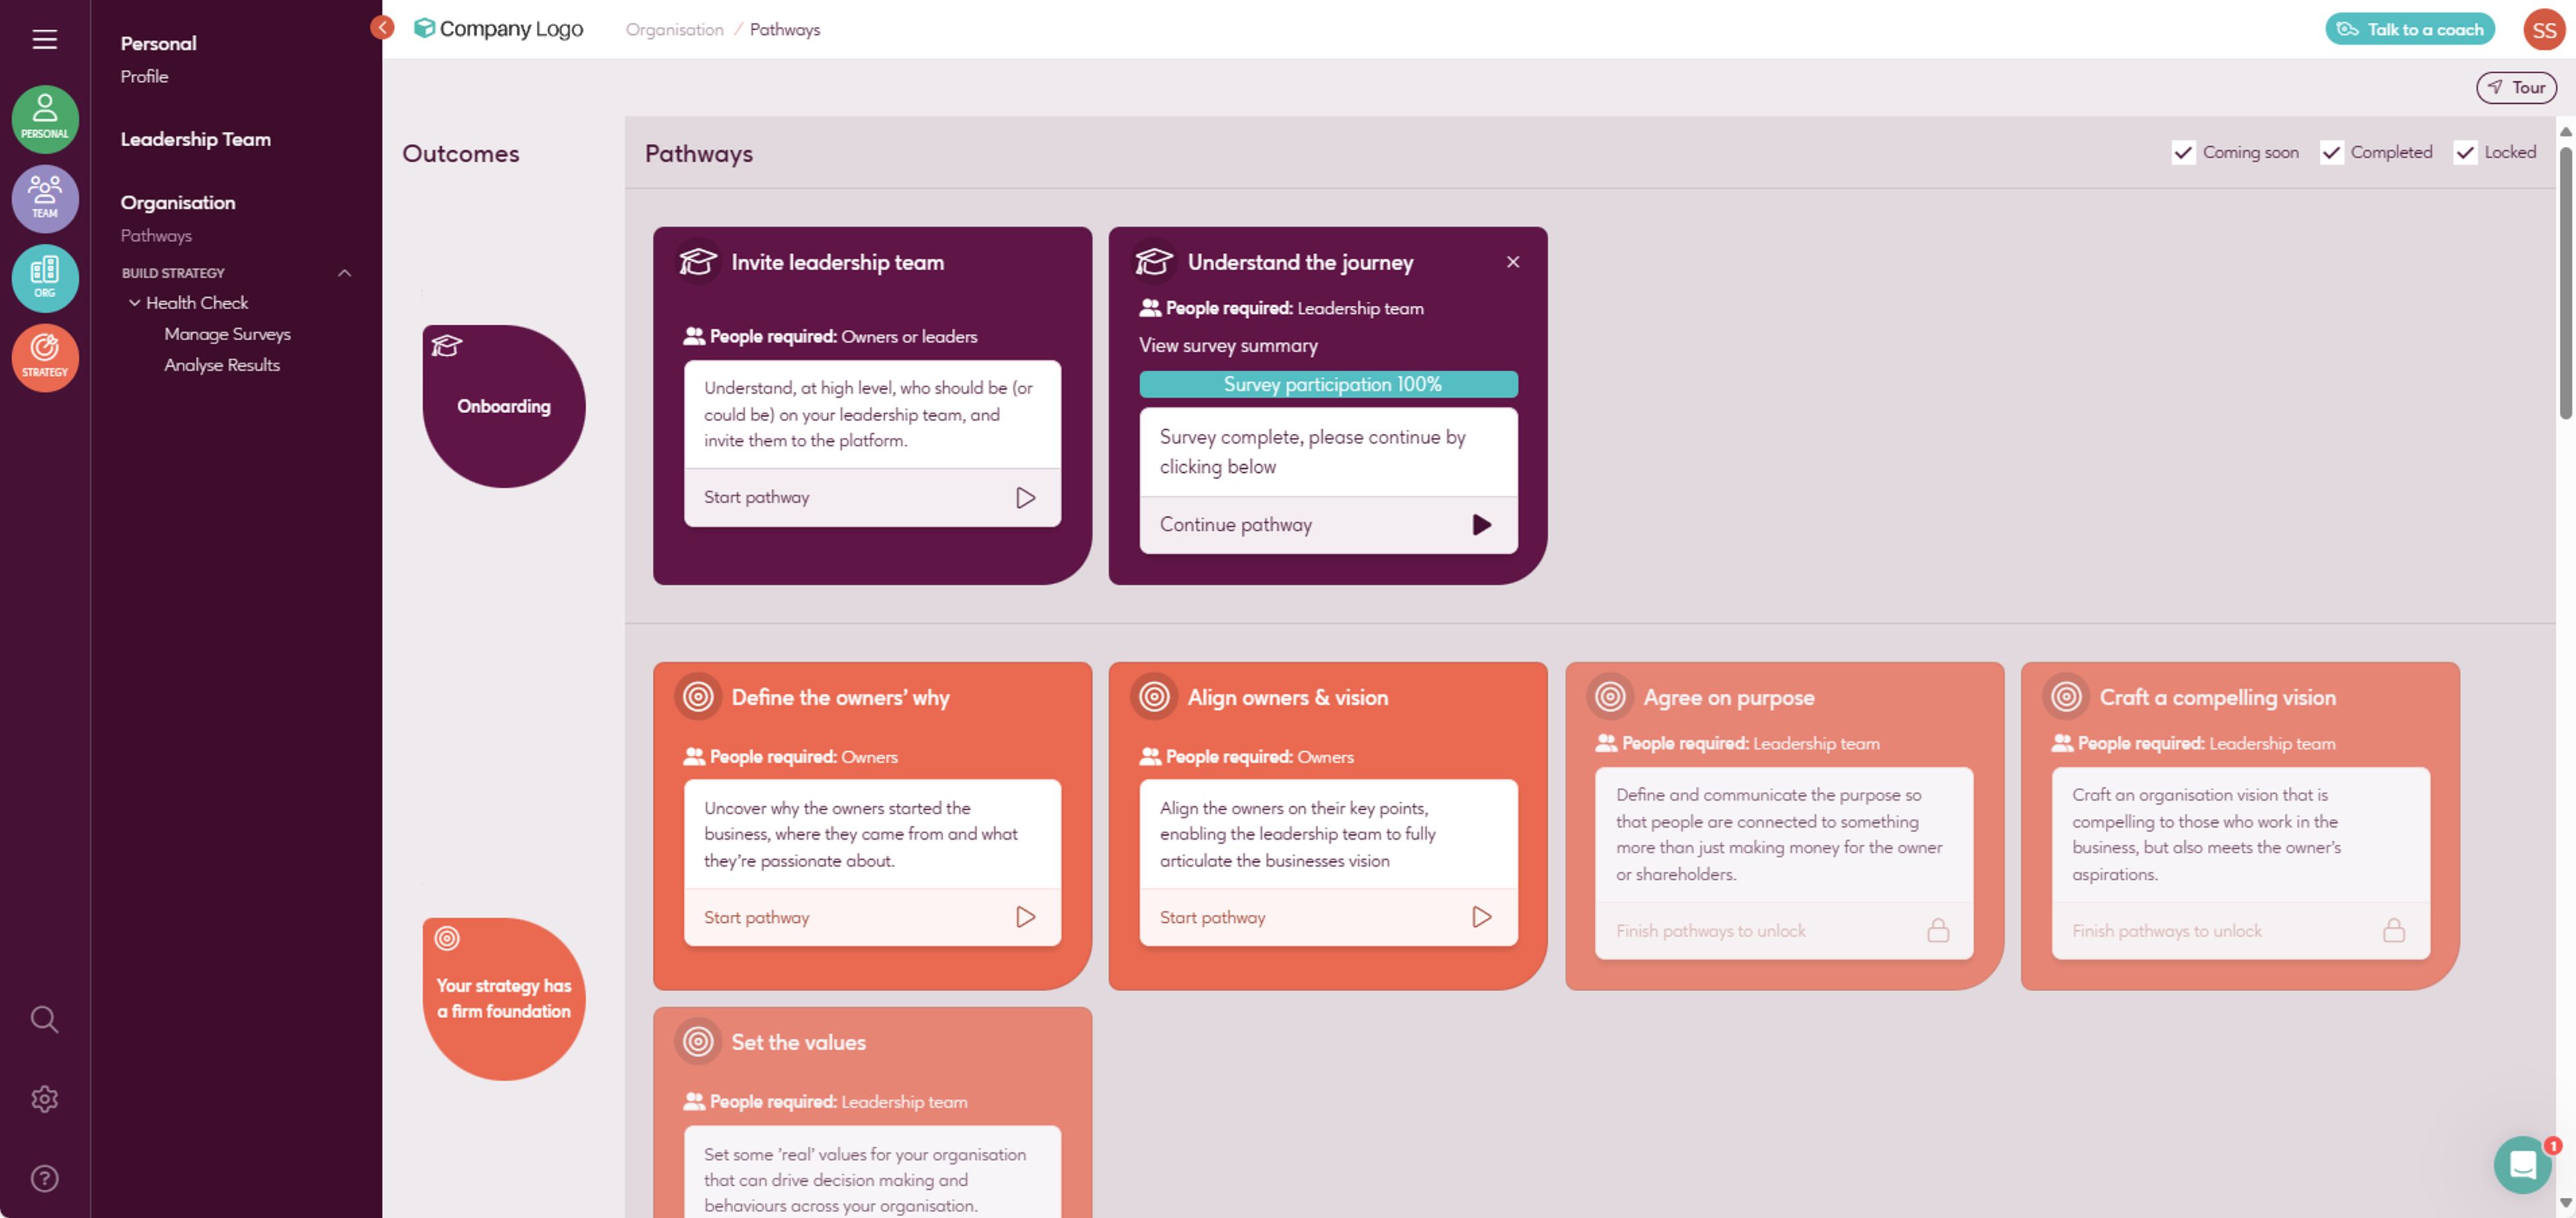Click target icon on Define the owners' why
Screen dimensions: 2576x1218
[x=698, y=696]
